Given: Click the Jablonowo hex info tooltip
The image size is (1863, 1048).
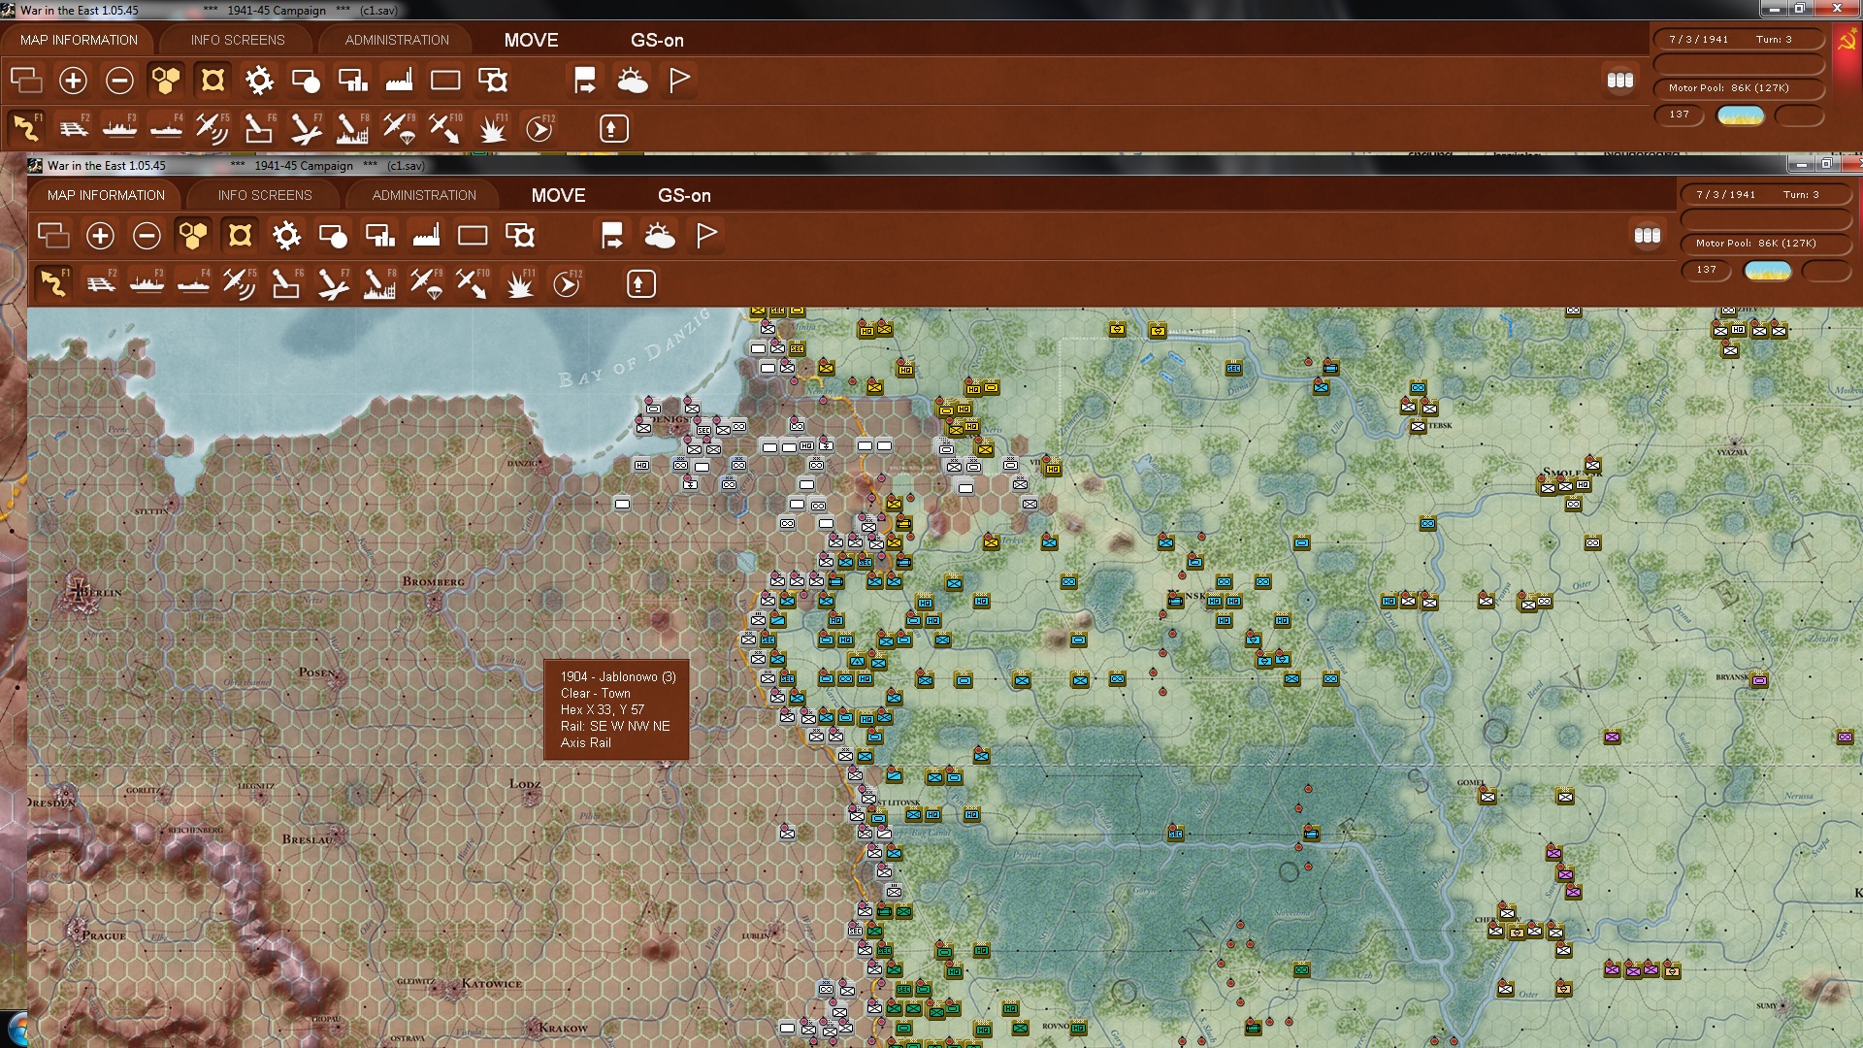Looking at the screenshot, I should point(616,709).
